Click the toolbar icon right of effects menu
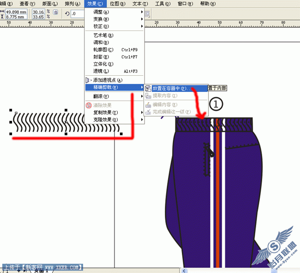The height and width of the screenshot is (273, 300). 148,14
